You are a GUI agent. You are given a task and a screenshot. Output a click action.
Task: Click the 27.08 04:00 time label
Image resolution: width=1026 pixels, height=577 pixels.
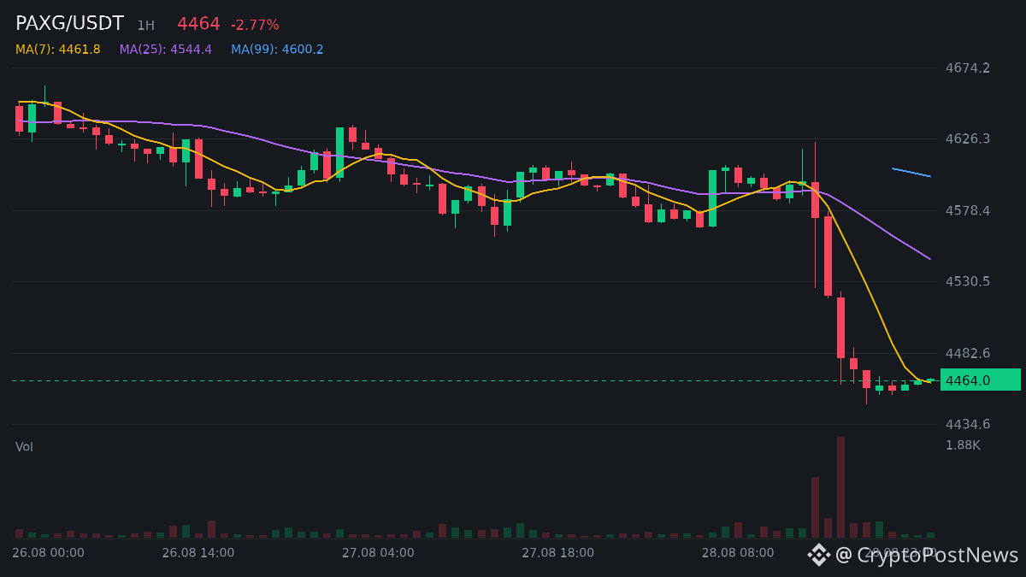pyautogui.click(x=378, y=553)
